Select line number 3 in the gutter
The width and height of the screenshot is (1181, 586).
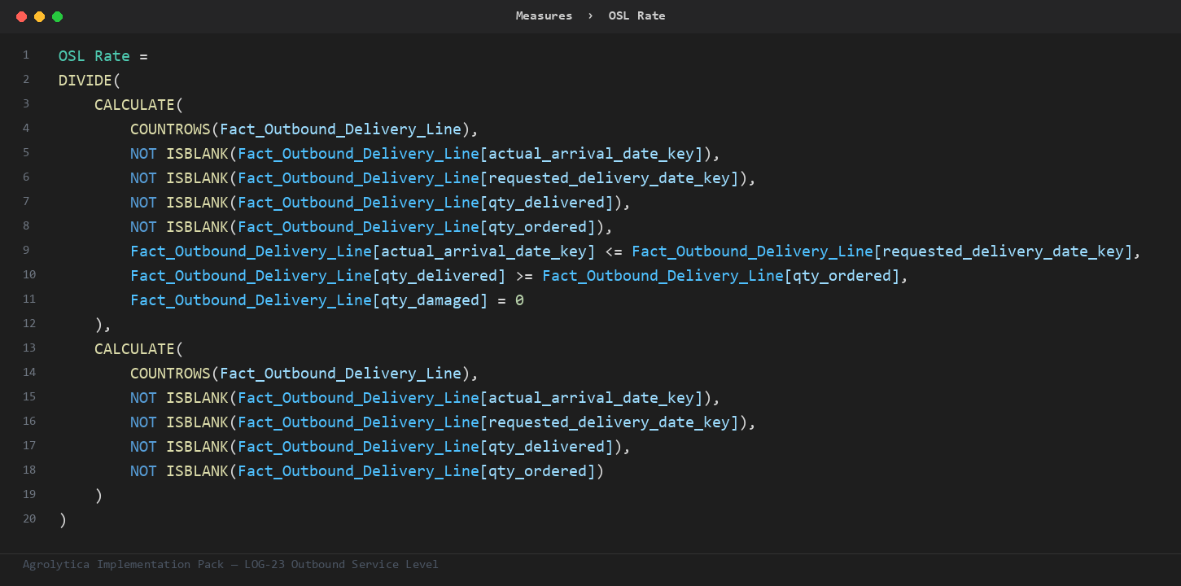click(26, 103)
